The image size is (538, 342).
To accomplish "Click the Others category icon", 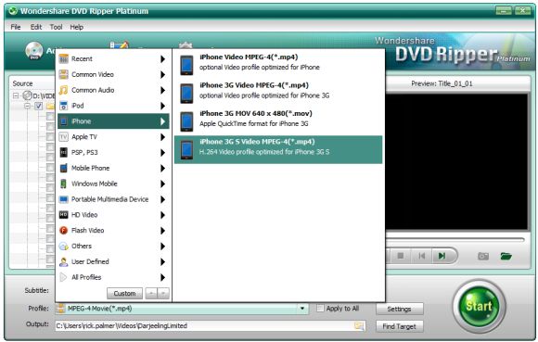I will point(63,246).
